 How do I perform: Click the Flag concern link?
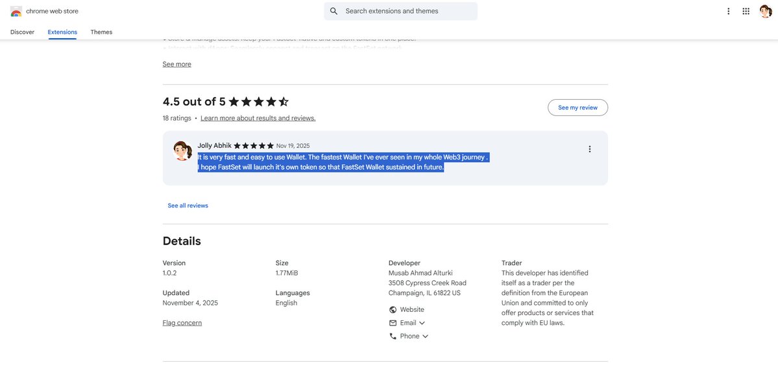point(182,323)
